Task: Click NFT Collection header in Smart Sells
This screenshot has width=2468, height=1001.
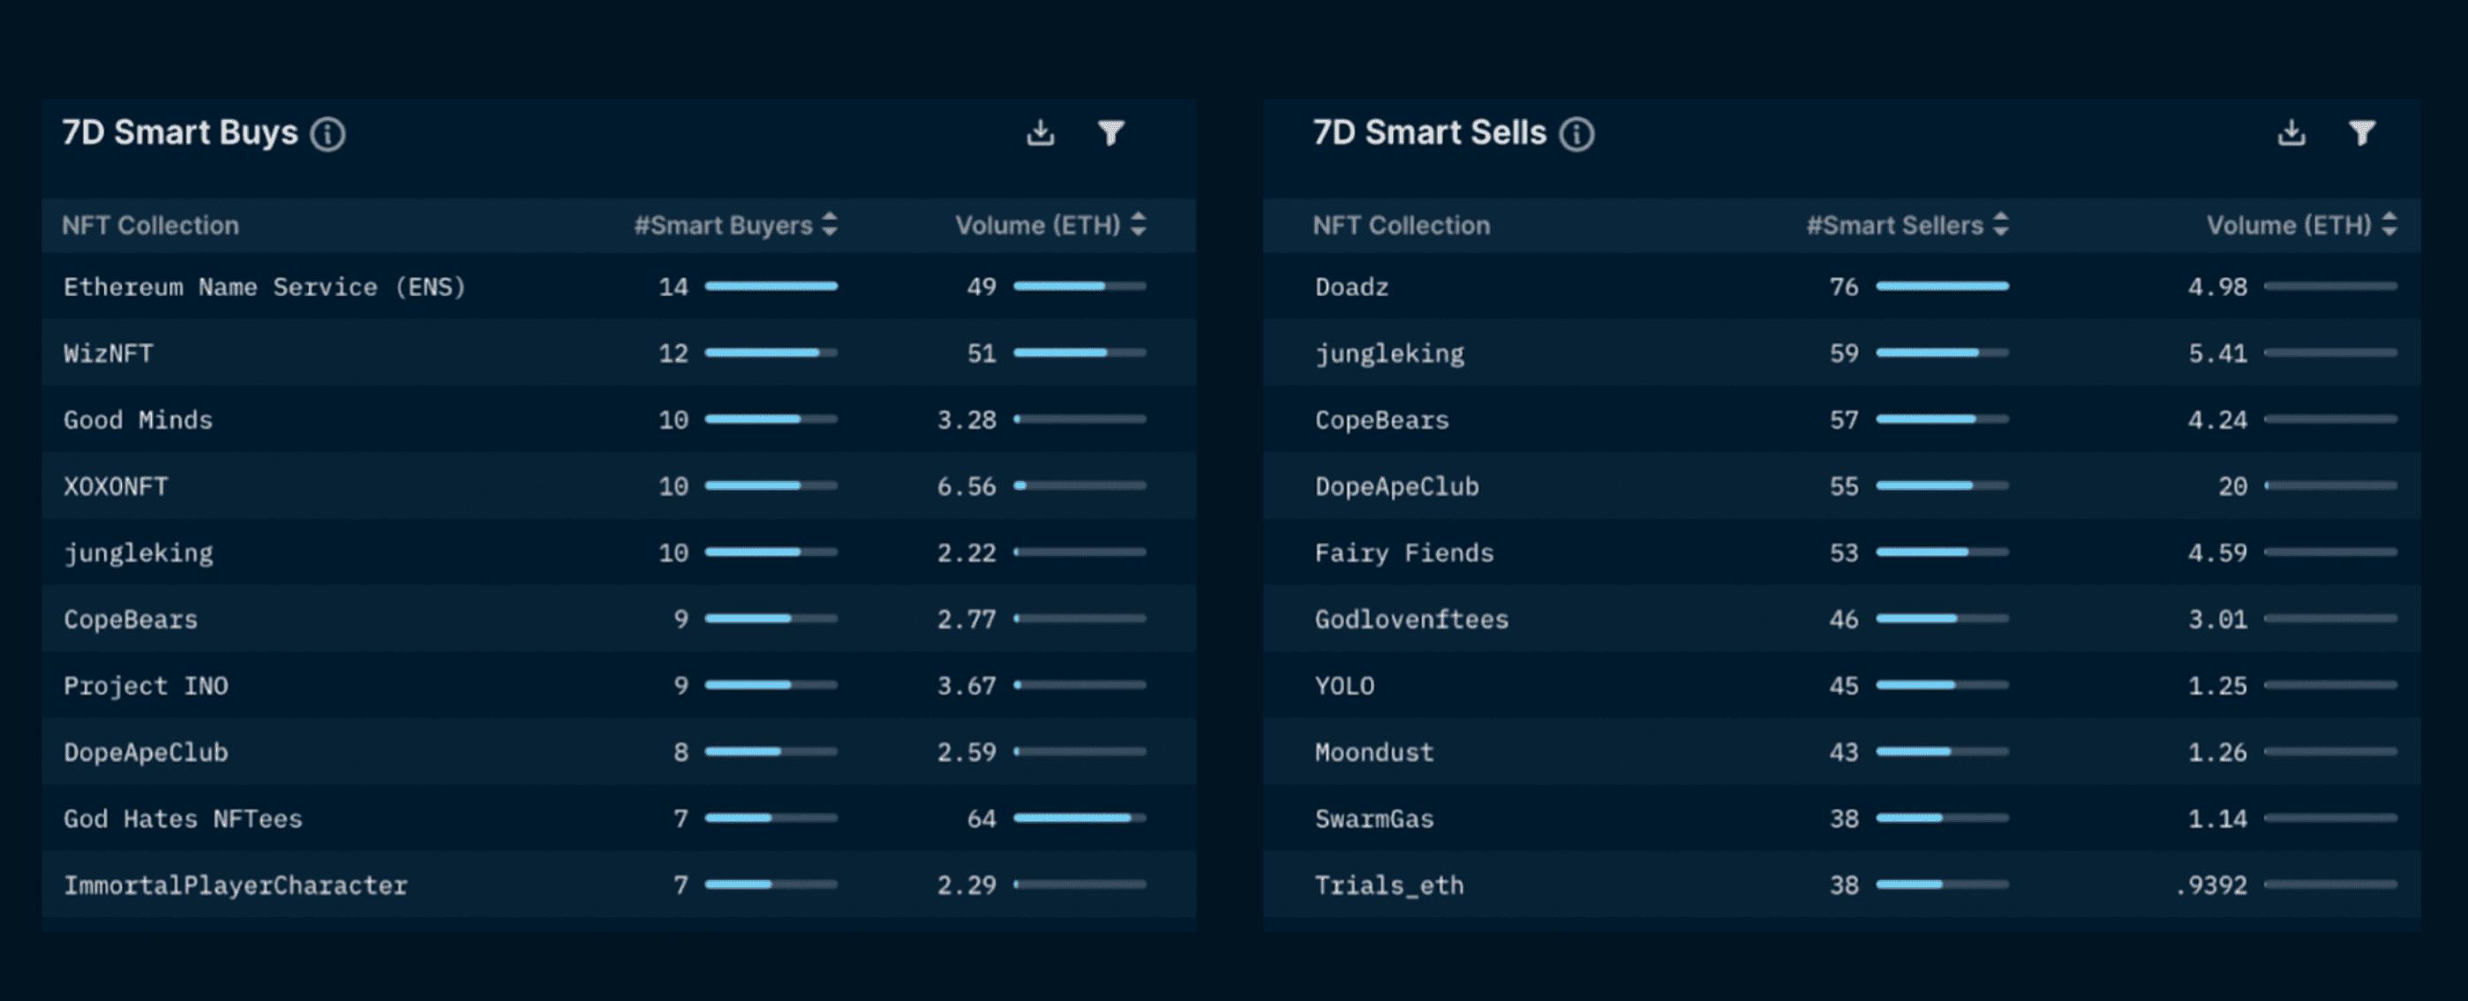Action: (1401, 225)
